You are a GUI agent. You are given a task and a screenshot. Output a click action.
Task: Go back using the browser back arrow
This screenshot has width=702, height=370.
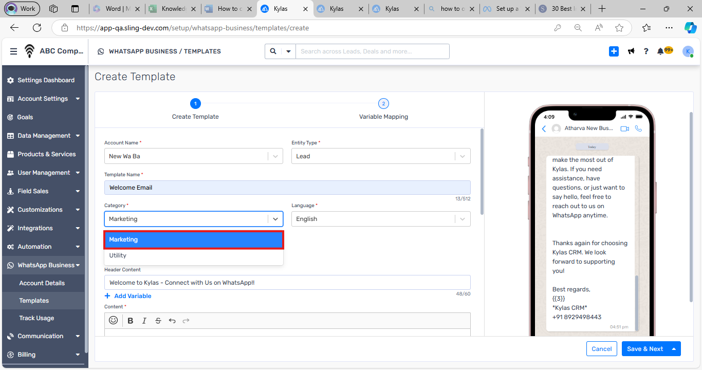(14, 28)
